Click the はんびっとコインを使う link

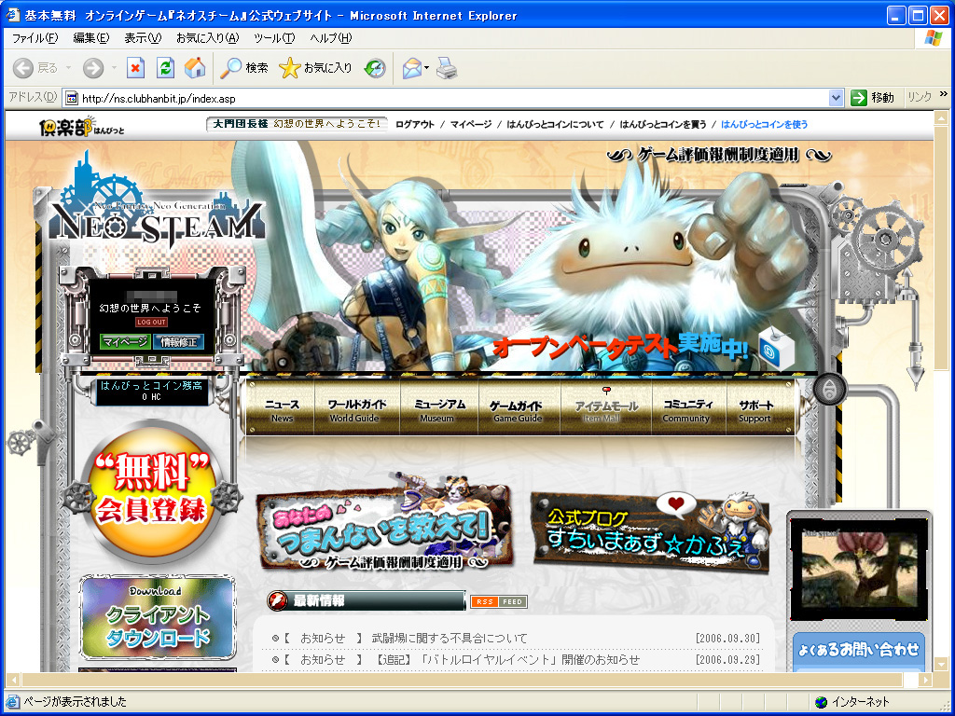click(x=765, y=124)
